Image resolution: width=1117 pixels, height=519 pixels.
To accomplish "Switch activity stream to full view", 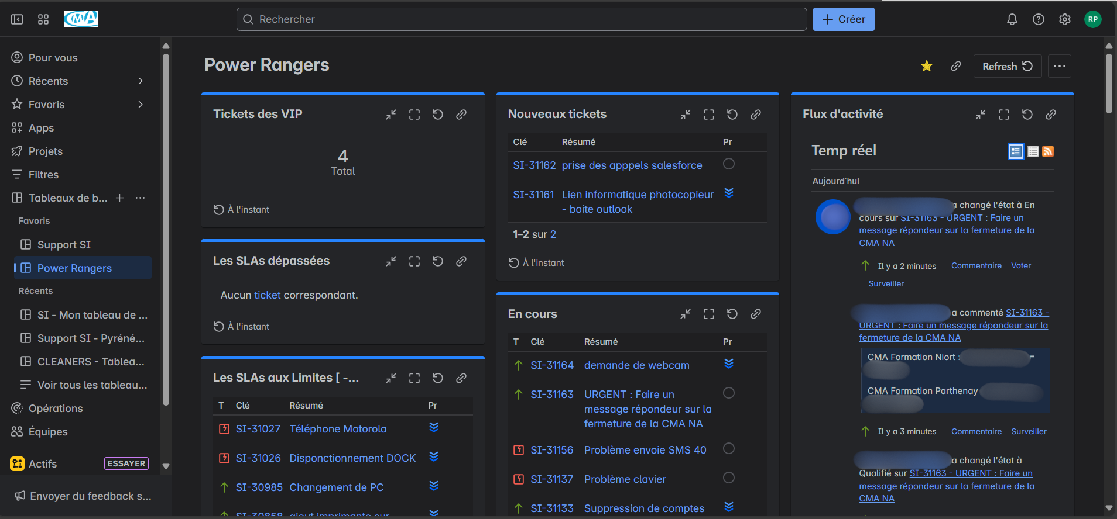I will pyautogui.click(x=1016, y=151).
